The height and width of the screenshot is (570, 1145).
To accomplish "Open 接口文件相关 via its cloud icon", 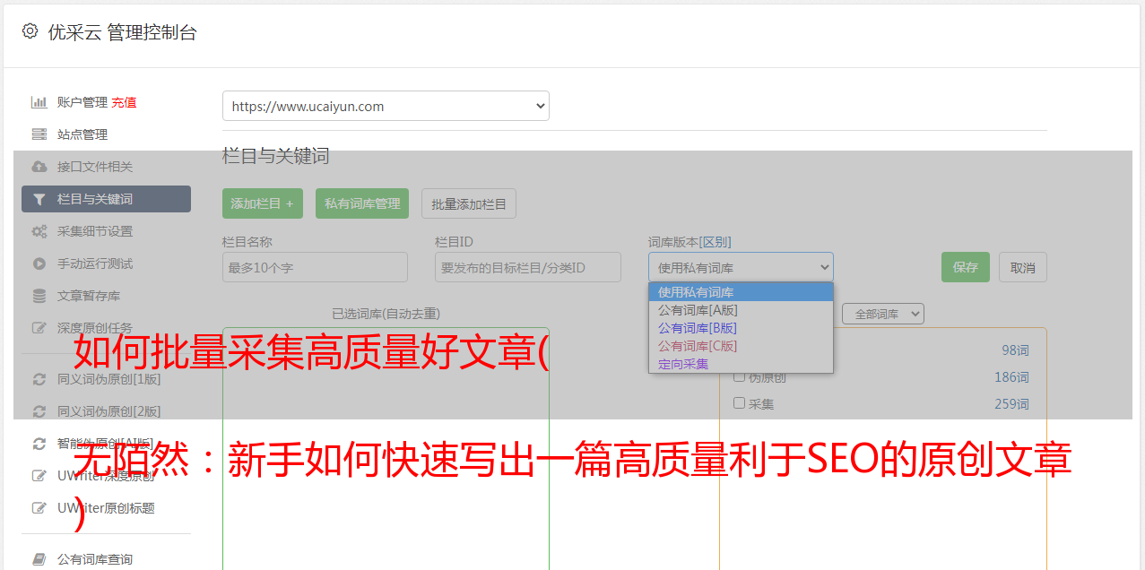I will point(39,167).
